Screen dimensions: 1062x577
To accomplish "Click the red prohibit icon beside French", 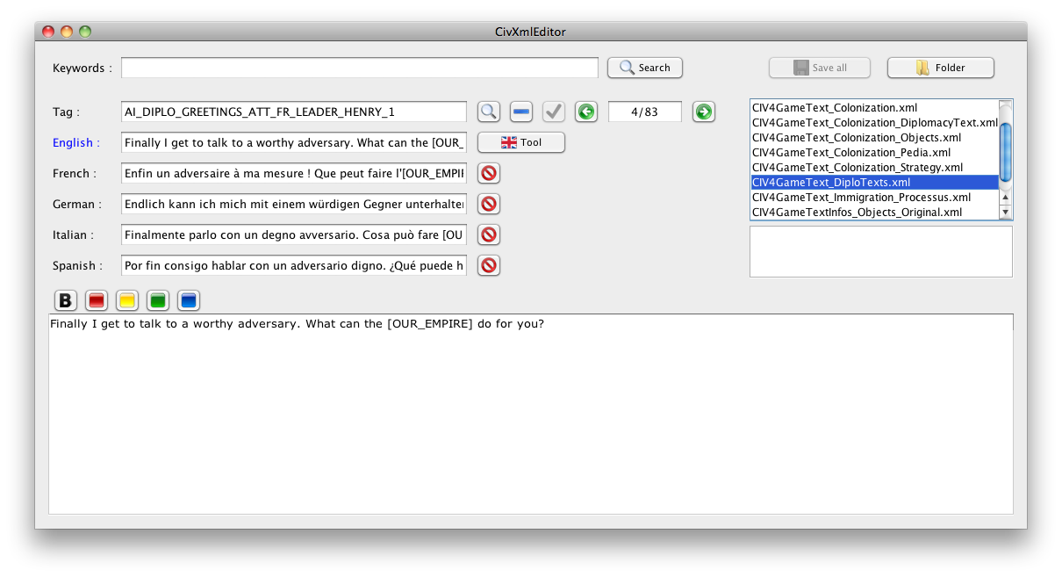I will 489,173.
